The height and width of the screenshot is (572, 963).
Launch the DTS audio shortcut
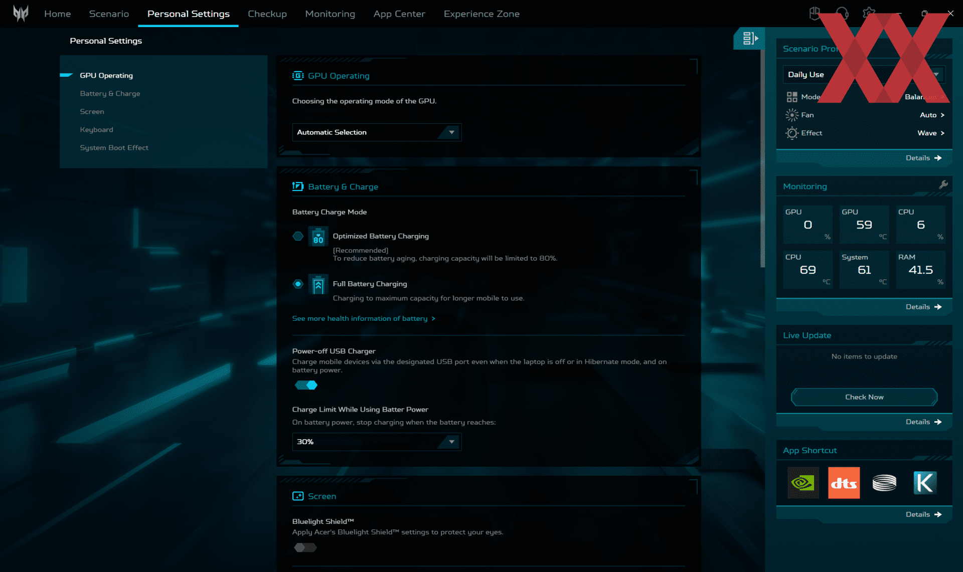point(844,483)
